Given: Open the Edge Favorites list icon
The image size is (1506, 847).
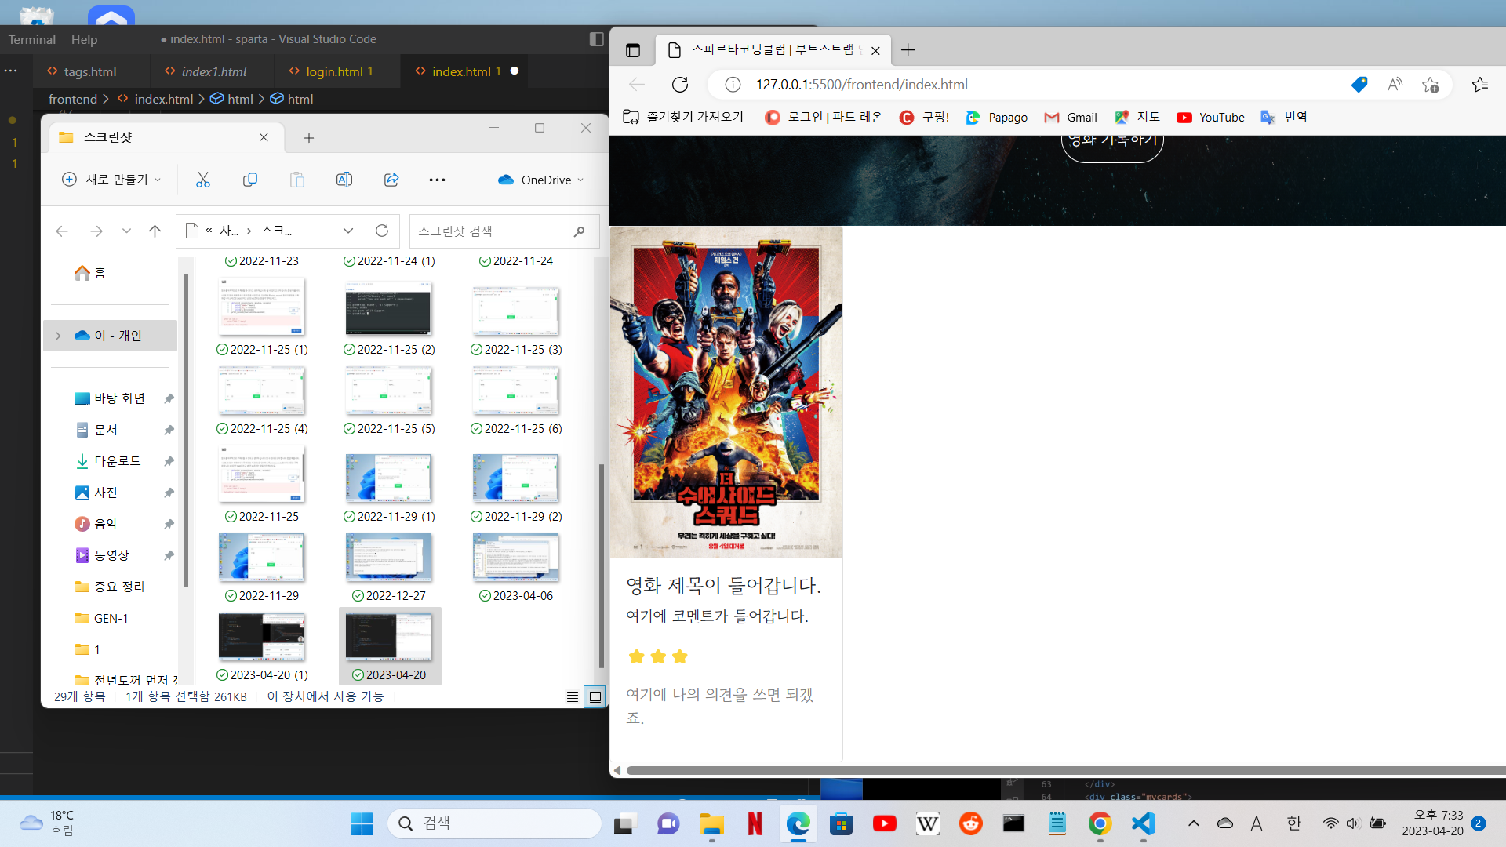Looking at the screenshot, I should [1480, 85].
